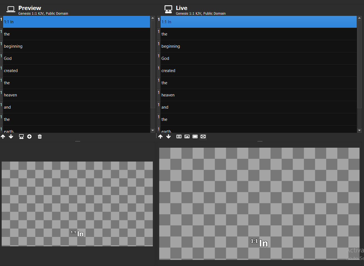
Task: Select 'God' slide in Live list
Action: click(259, 58)
